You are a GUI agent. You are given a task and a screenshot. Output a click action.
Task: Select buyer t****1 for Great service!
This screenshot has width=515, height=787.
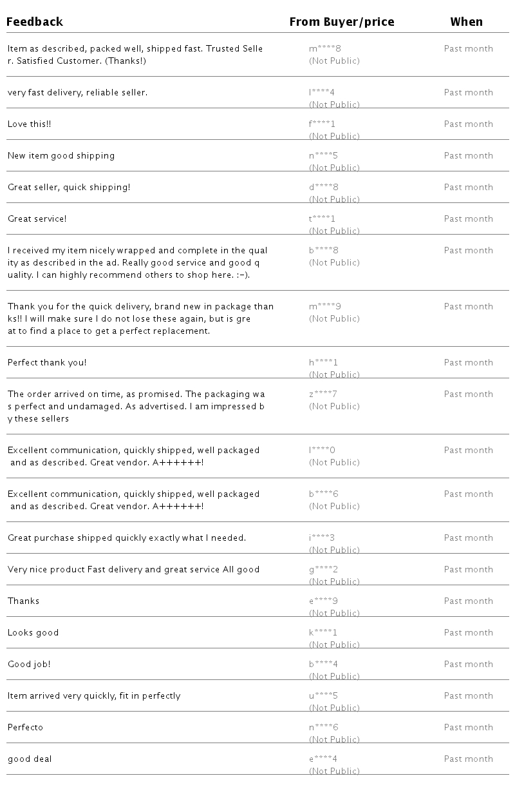click(x=323, y=219)
